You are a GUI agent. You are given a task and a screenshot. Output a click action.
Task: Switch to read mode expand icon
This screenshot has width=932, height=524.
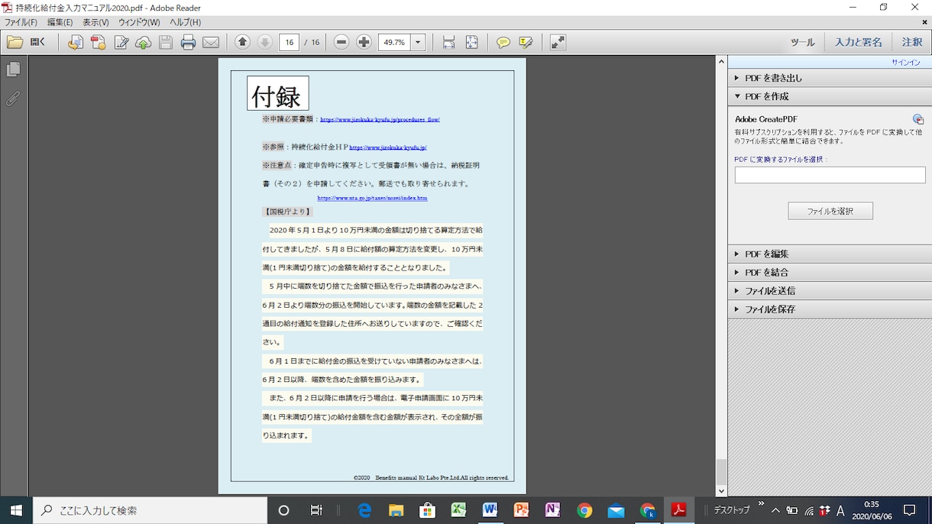click(558, 43)
